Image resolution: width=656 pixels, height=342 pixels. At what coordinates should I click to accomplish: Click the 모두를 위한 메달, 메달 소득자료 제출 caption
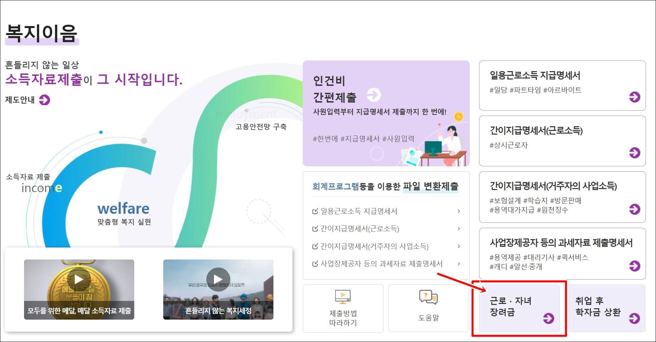(79, 311)
